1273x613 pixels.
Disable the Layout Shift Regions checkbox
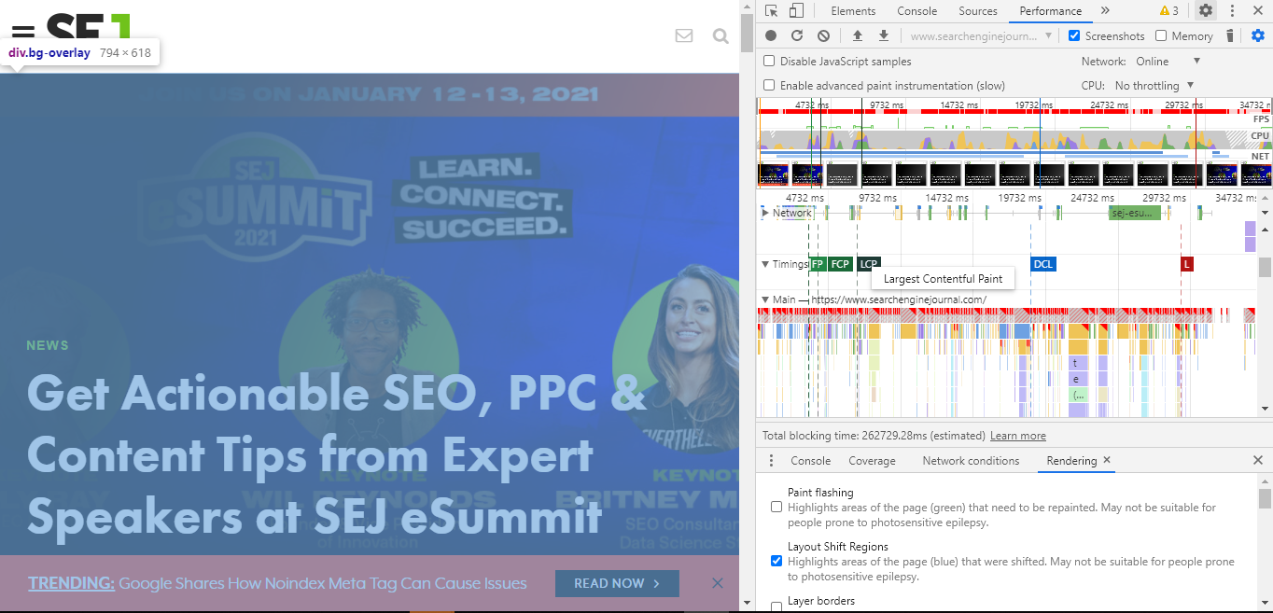tap(776, 562)
